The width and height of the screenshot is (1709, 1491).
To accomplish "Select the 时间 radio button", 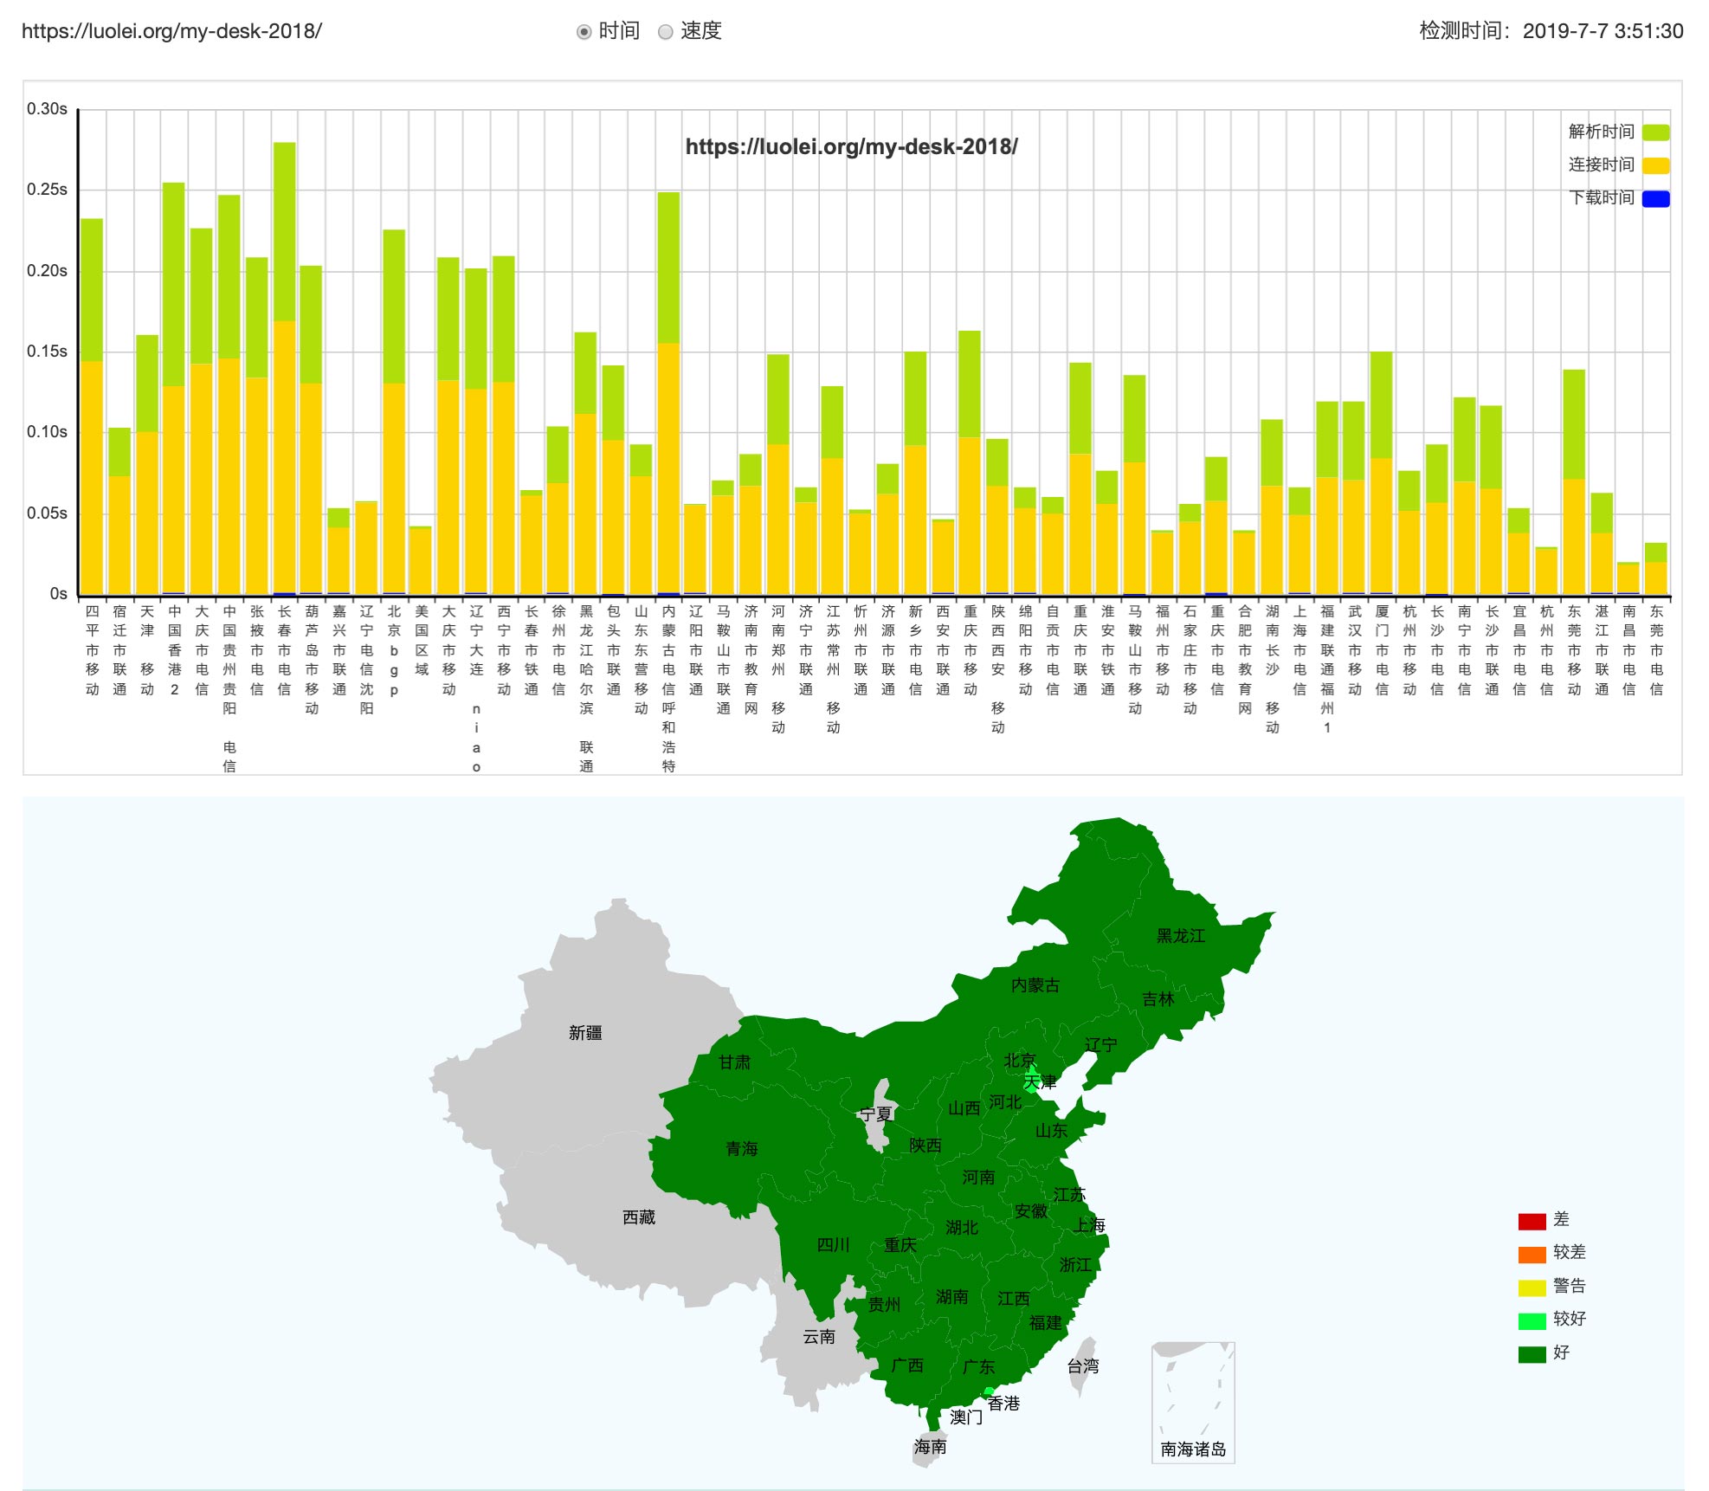I will pyautogui.click(x=584, y=32).
